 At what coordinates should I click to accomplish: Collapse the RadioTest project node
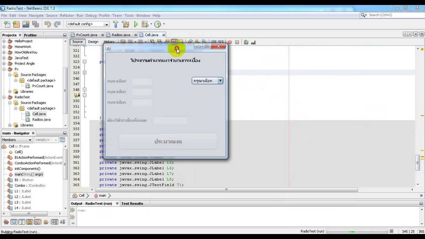tap(4, 97)
